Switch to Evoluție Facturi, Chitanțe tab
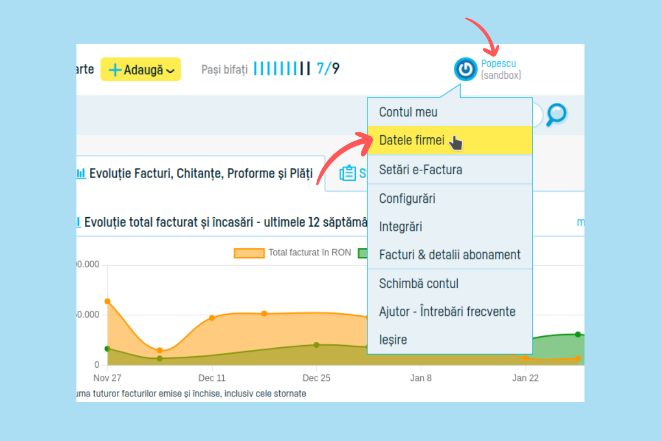The image size is (661, 441). pyautogui.click(x=201, y=174)
